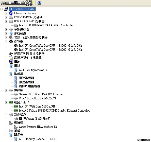Expand the DVD/CD-ROM 光碟機 node
This screenshot has height=142, width=151.
(x=6, y=17)
